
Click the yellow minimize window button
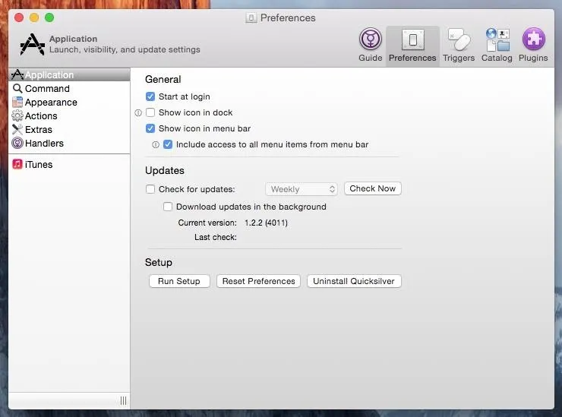coord(34,17)
